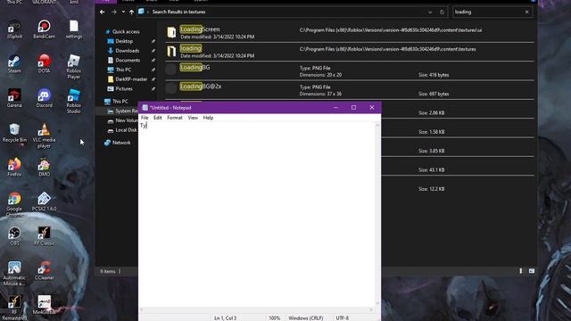The height and width of the screenshot is (321, 571).
Task: Open Notepad Format menu
Action: click(x=175, y=118)
